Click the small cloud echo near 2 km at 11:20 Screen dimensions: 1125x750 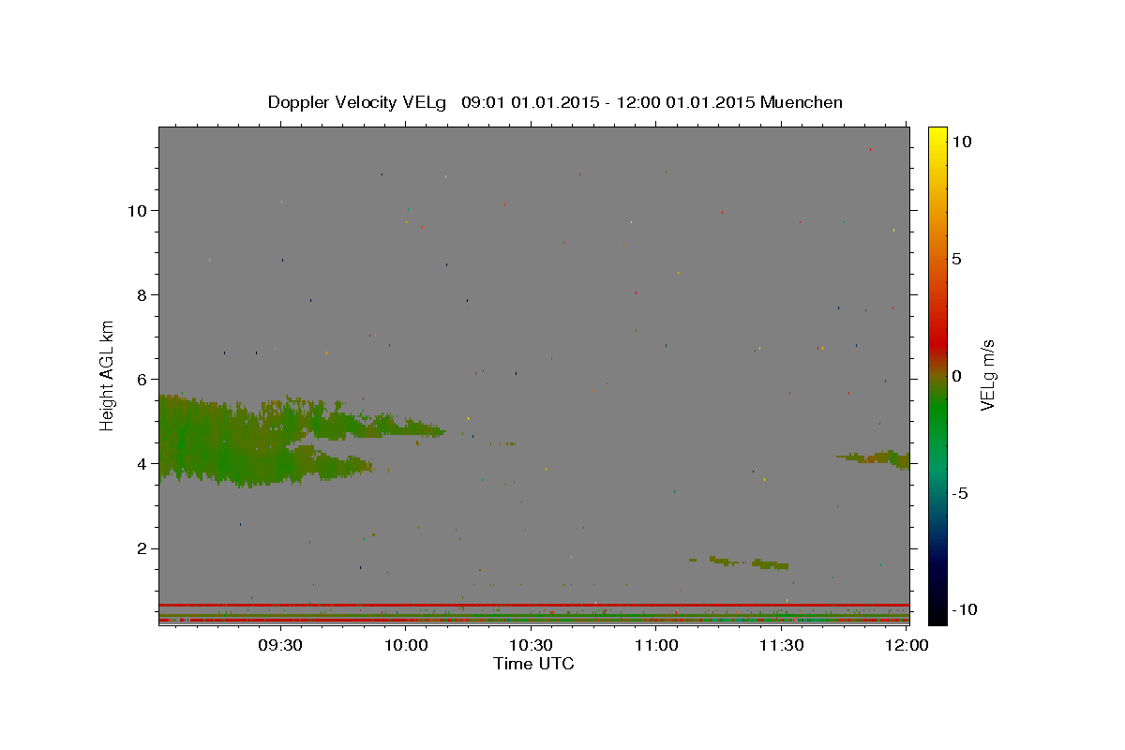(748, 562)
